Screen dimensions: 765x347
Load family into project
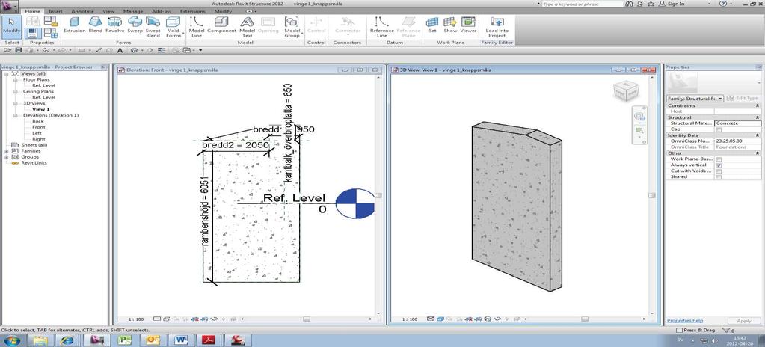[x=497, y=27]
